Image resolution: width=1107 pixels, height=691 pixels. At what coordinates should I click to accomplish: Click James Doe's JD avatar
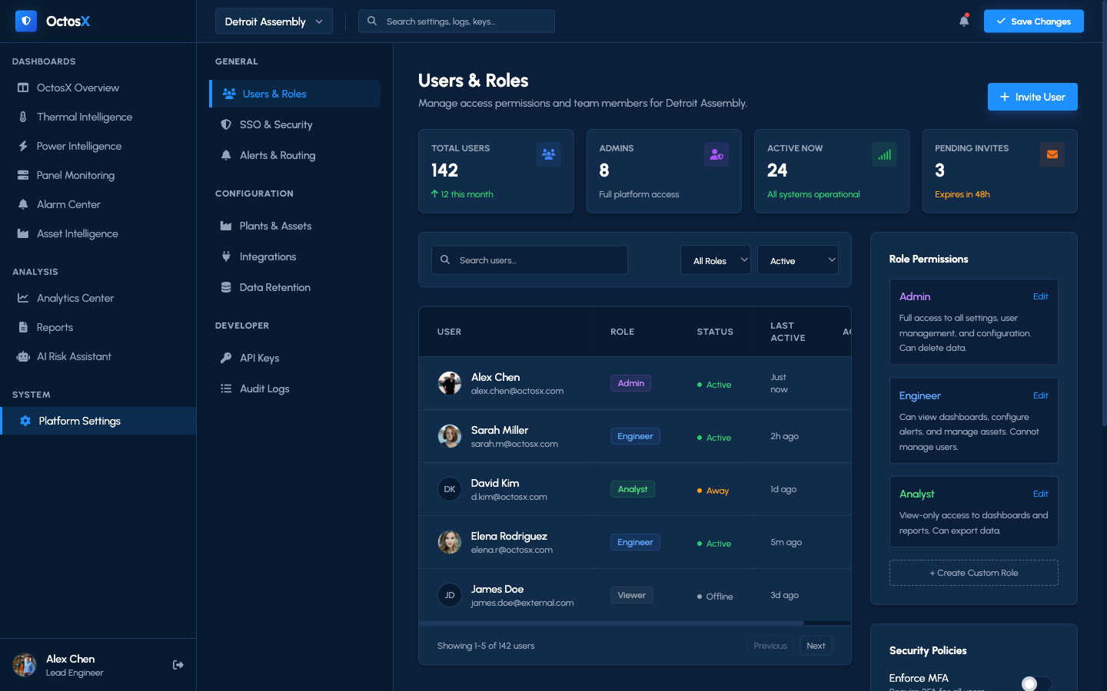click(x=450, y=595)
